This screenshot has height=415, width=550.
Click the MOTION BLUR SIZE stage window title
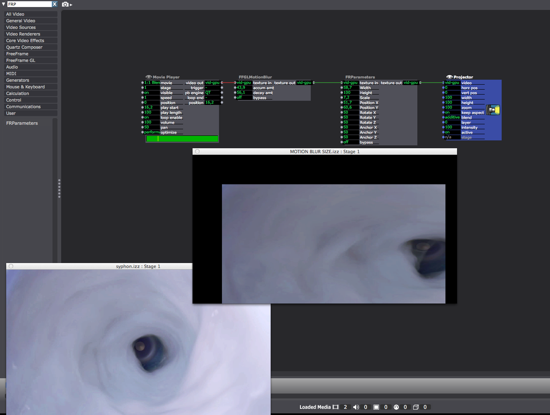pos(325,152)
